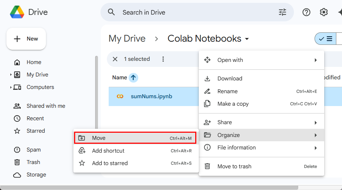Open the Open with entry

pyautogui.click(x=261, y=60)
